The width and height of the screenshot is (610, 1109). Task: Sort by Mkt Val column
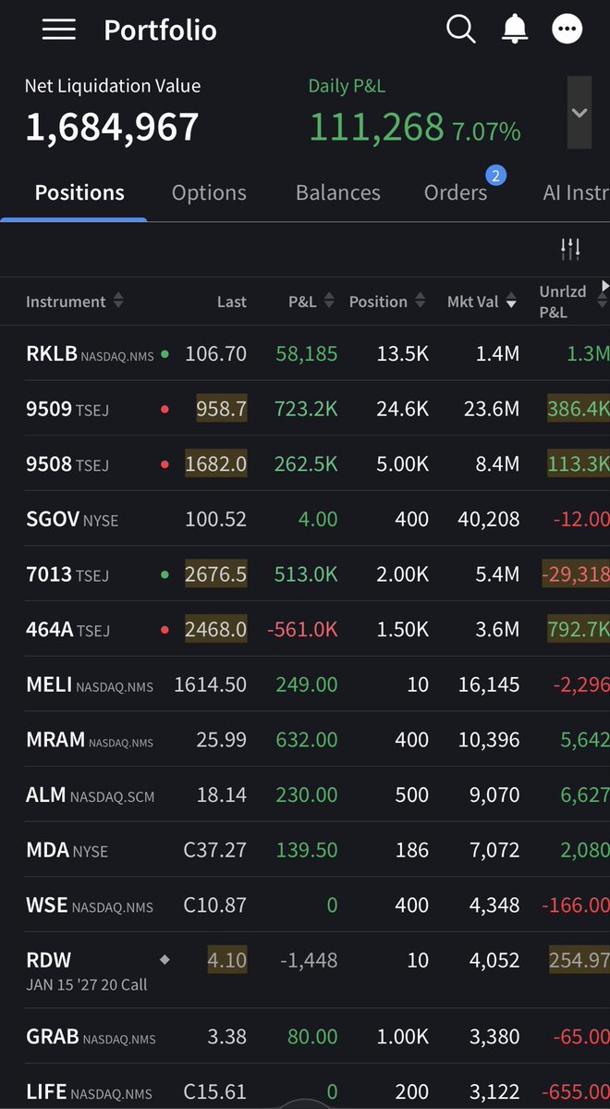pyautogui.click(x=482, y=302)
